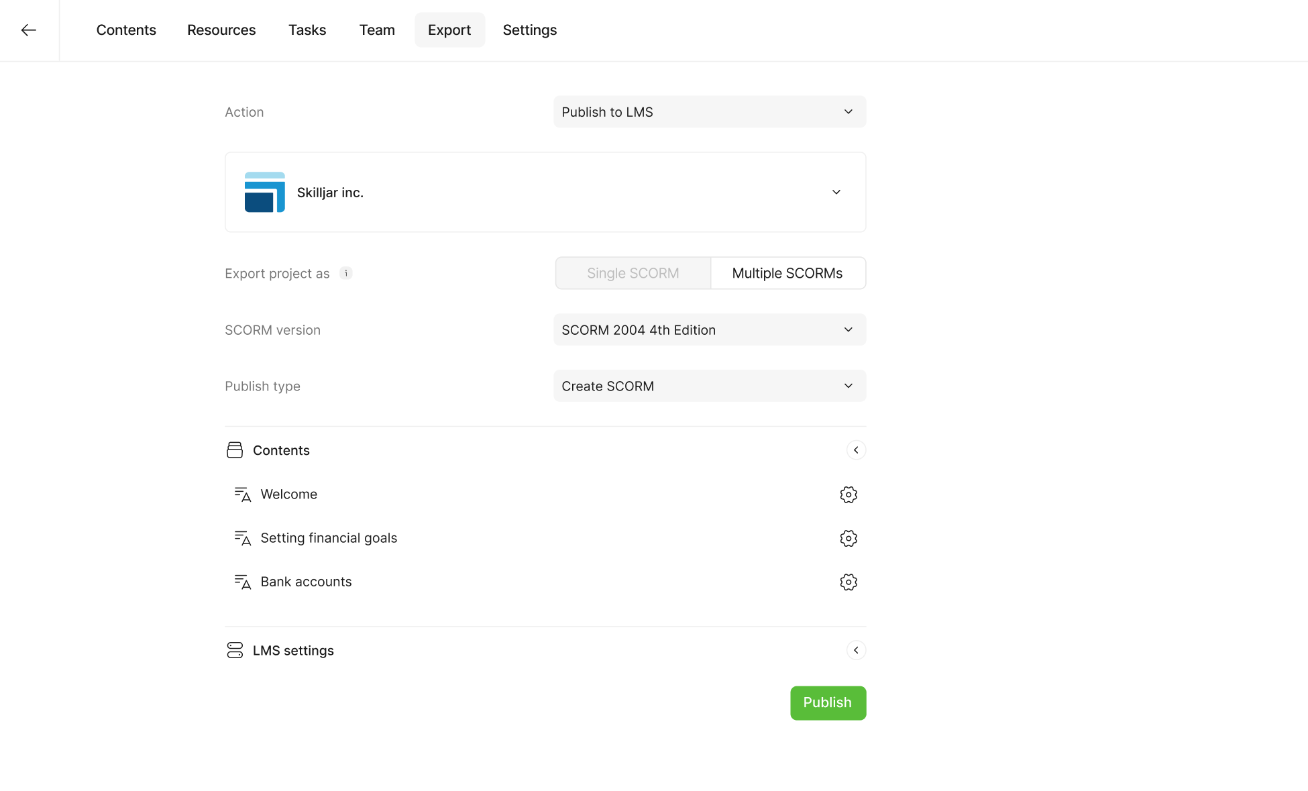The width and height of the screenshot is (1308, 791).
Task: Select Multiple SCORMs export option
Action: 787,273
